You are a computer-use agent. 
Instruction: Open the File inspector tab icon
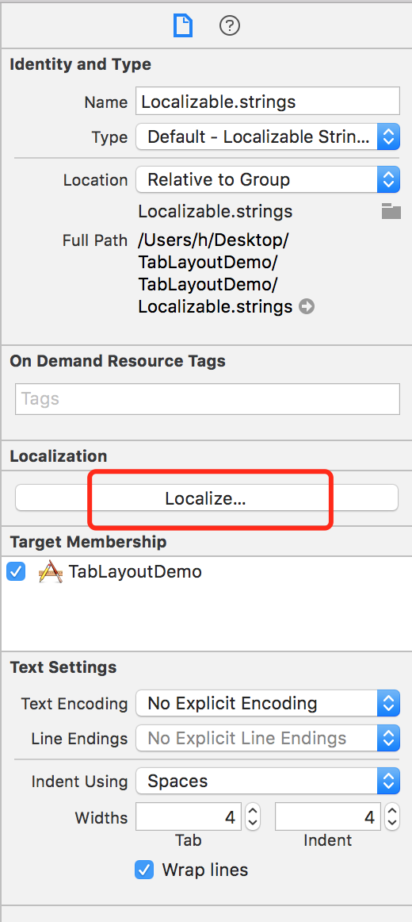(182, 26)
